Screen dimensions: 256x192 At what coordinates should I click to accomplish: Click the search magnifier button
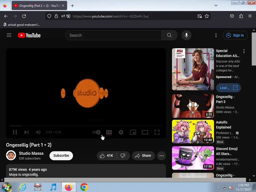pyautogui.click(x=169, y=35)
